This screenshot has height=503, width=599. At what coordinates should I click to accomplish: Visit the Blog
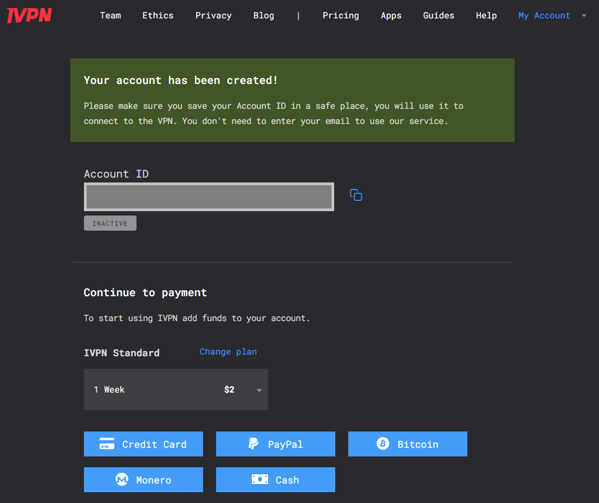pos(264,16)
